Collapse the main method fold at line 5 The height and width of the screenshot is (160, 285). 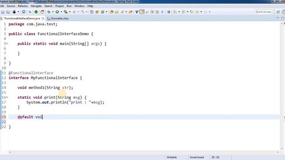pos(7,44)
